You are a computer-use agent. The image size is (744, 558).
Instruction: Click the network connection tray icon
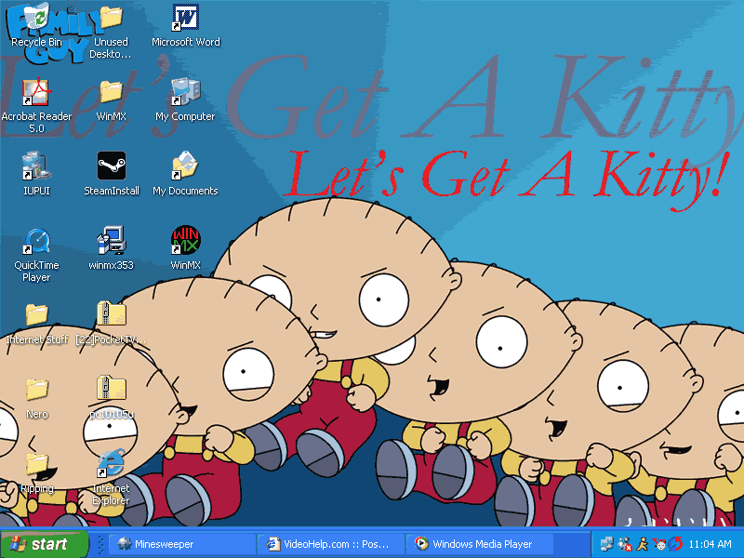click(x=606, y=544)
